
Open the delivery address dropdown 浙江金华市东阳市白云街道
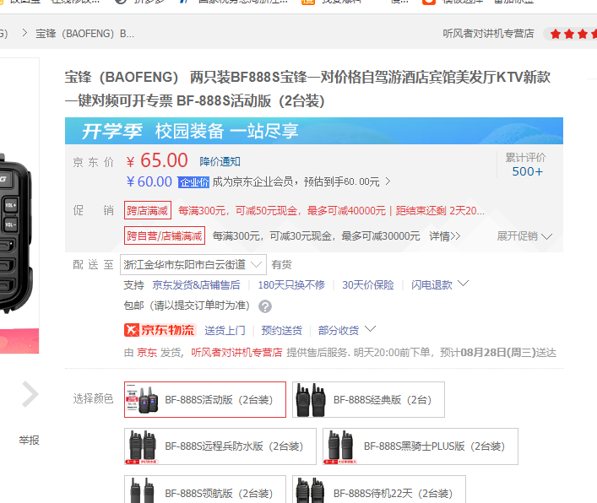(x=193, y=264)
